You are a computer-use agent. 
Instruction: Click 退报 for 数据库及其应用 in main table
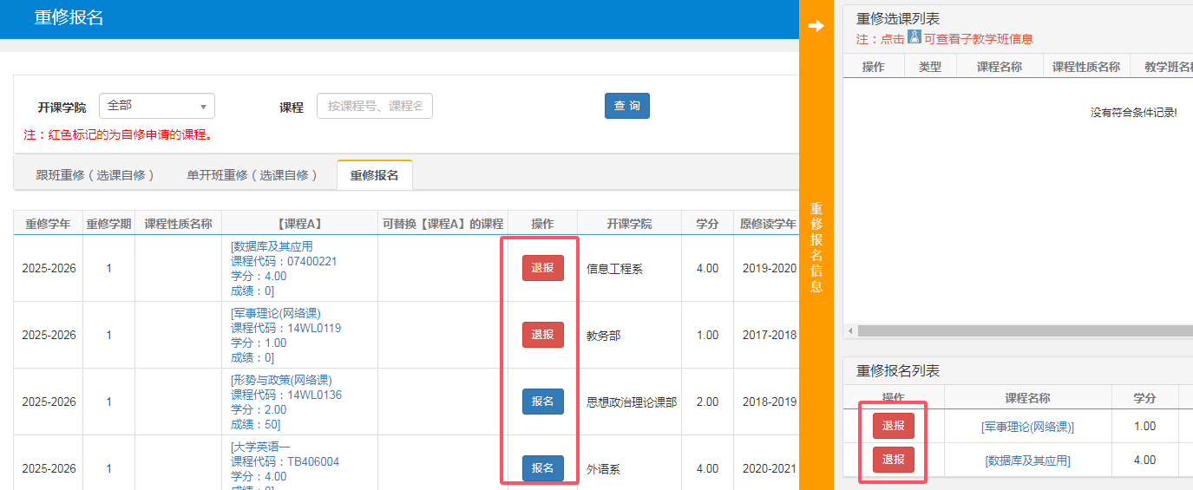click(542, 268)
